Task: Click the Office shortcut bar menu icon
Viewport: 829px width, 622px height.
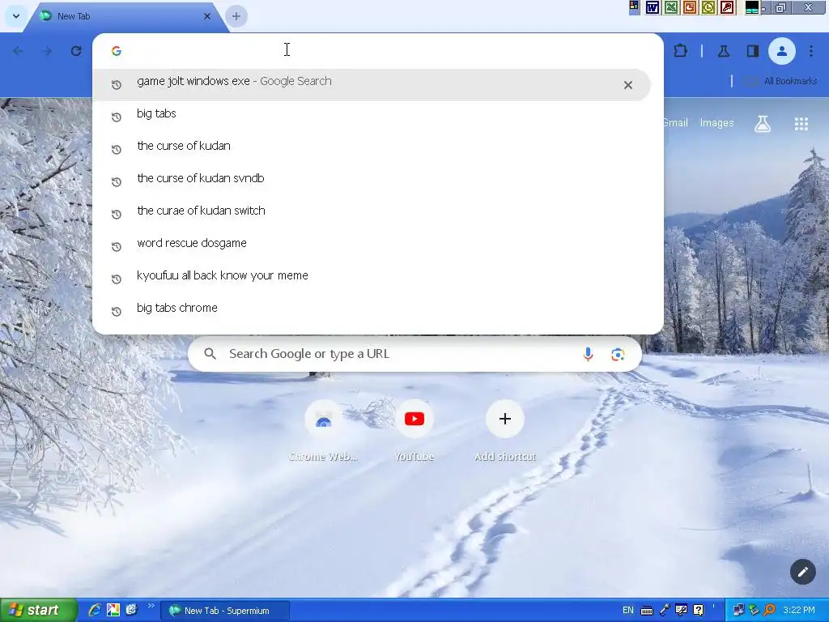Action: (x=634, y=6)
